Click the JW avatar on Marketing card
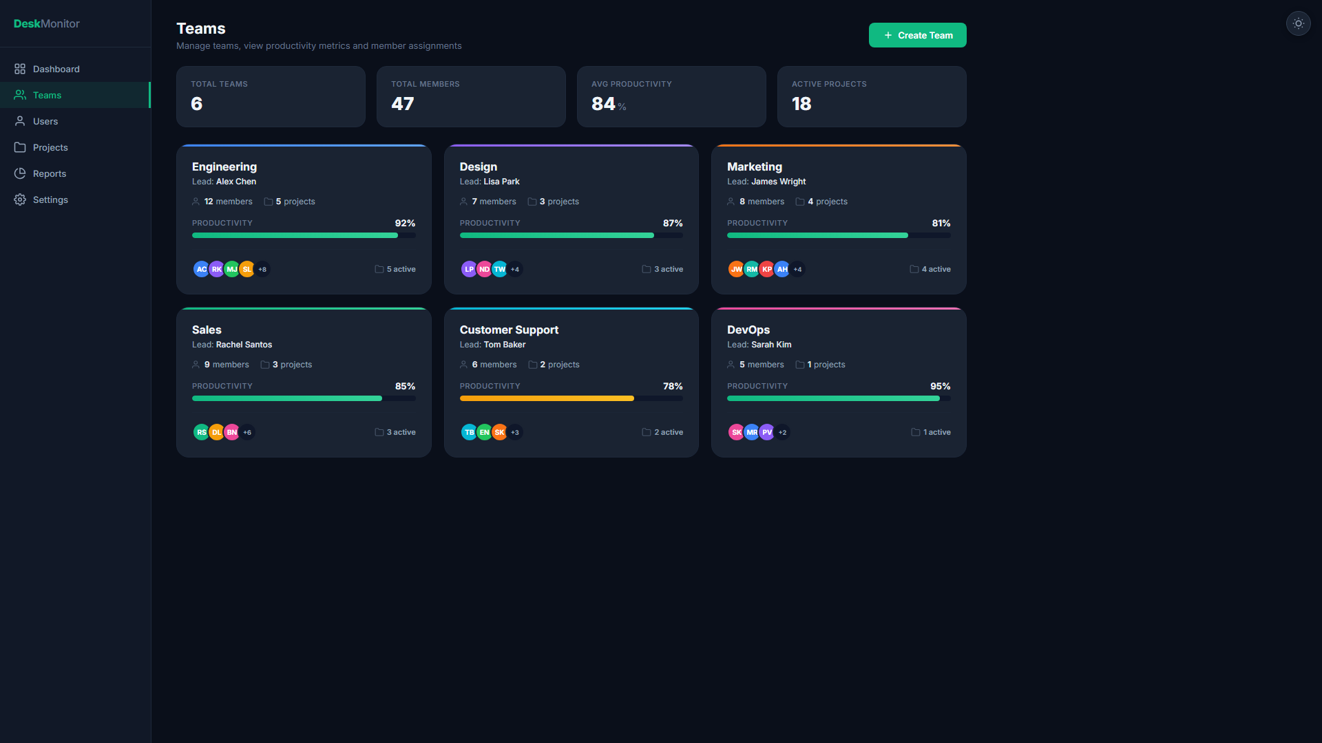Viewport: 1322px width, 743px height. pos(736,269)
